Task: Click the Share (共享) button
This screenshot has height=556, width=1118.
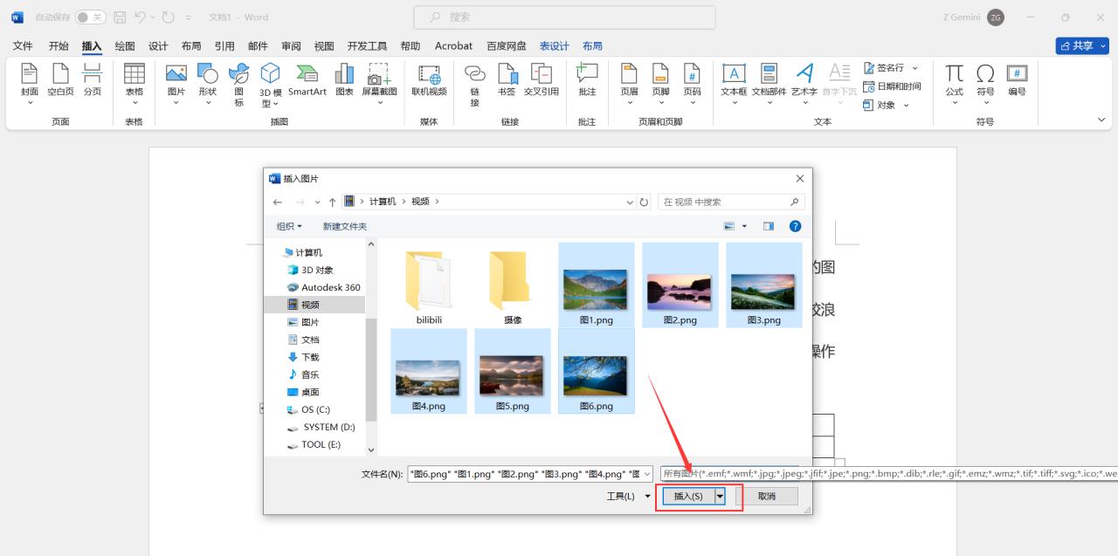Action: pyautogui.click(x=1081, y=45)
